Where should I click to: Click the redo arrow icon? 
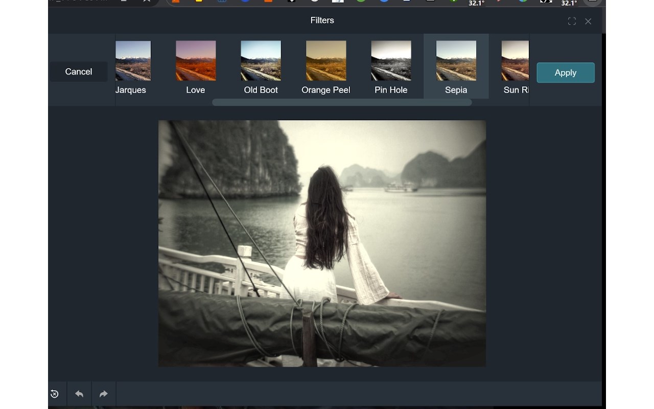(x=104, y=394)
